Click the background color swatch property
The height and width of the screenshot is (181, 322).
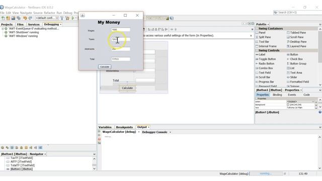pyautogui.click(x=288, y=105)
